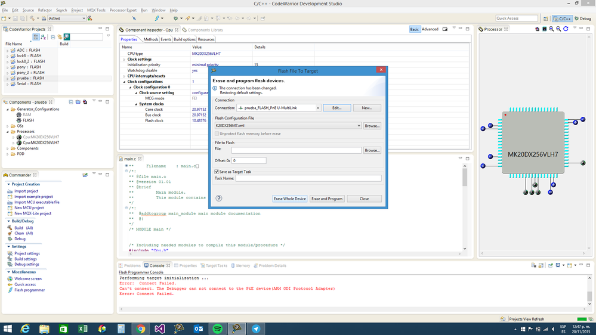Image resolution: width=596 pixels, height=335 pixels.
Task: Open the Target Tasks tab
Action: point(214,266)
